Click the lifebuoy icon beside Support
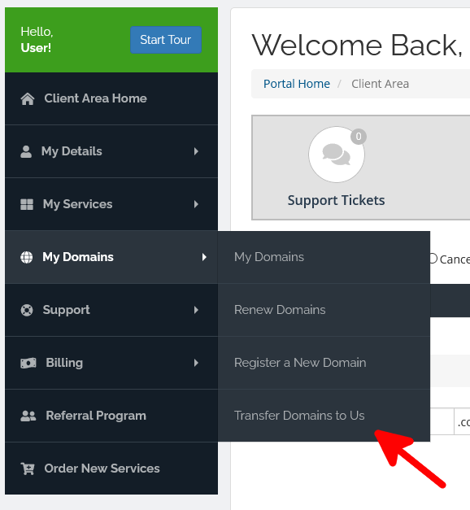 (x=27, y=310)
